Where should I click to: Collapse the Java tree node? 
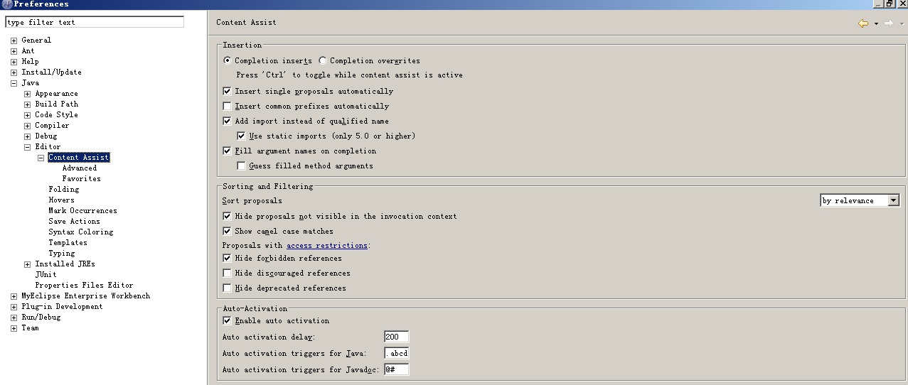tap(14, 83)
